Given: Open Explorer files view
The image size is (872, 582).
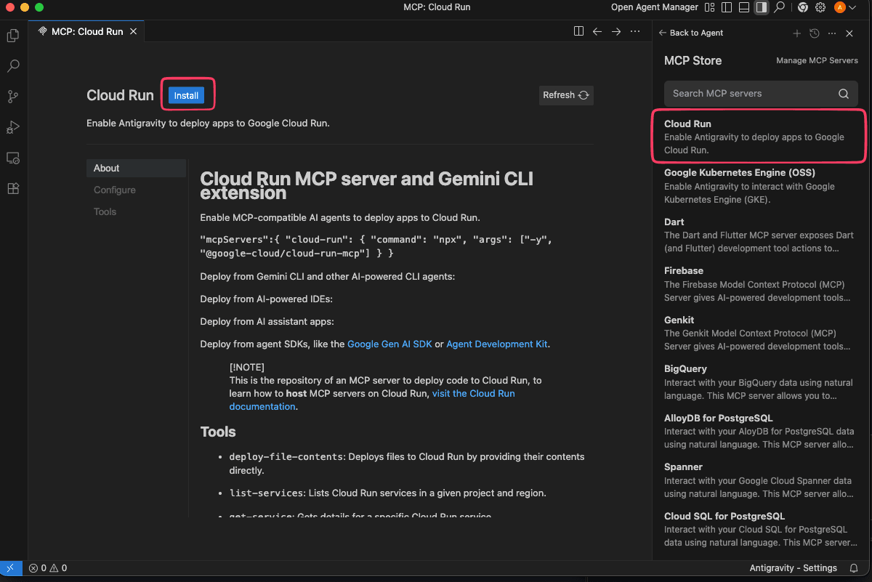Looking at the screenshot, I should click(x=13, y=36).
